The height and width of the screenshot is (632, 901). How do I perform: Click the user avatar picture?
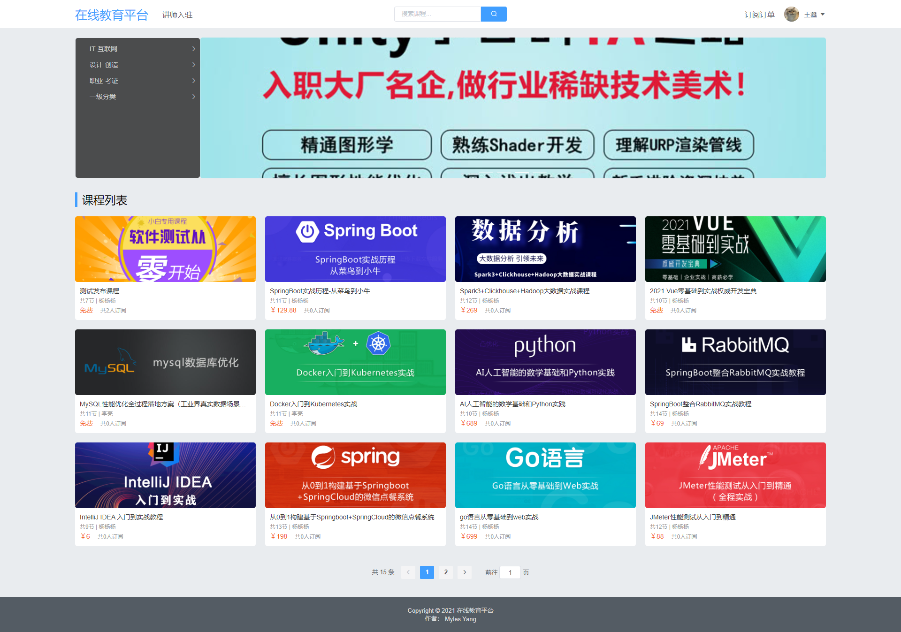(791, 14)
